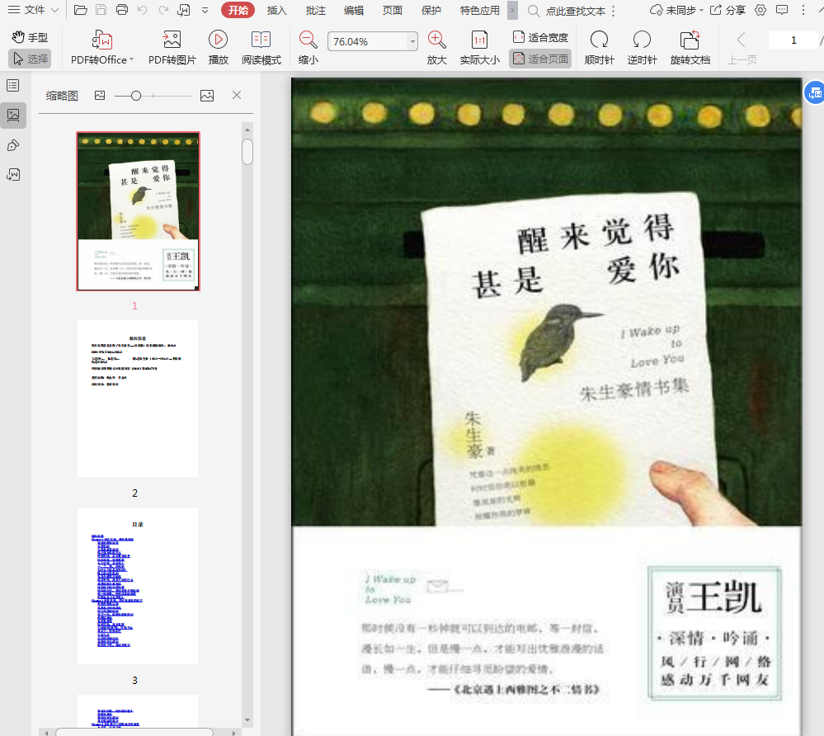Adjust the thumbnail size slider

click(136, 96)
